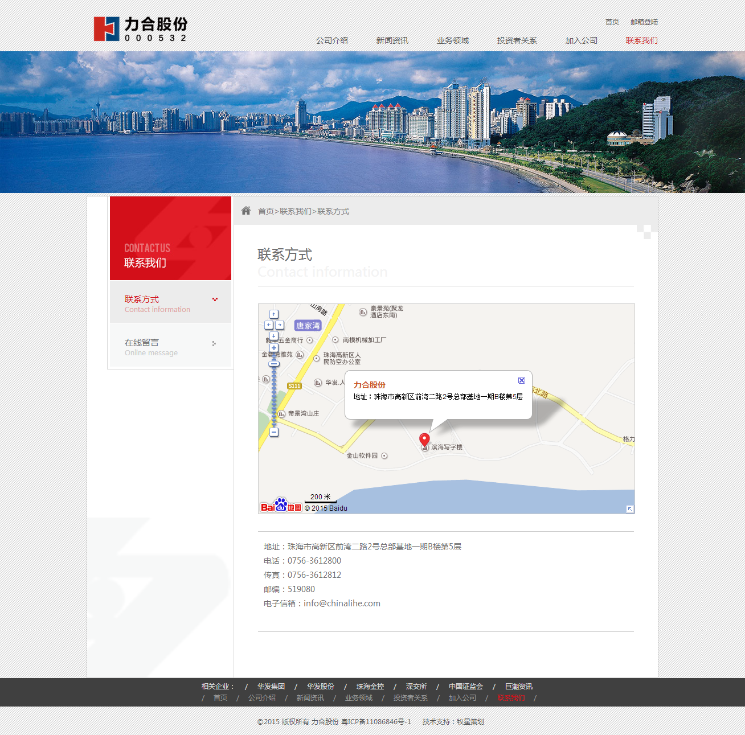
Task: Open 投资者关系 in top navigation
Action: click(517, 40)
